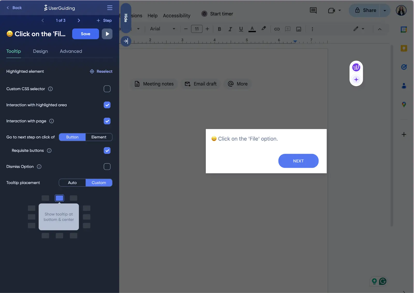Click info icon beside Requisite buttons
The height and width of the screenshot is (293, 414).
[x=49, y=150]
